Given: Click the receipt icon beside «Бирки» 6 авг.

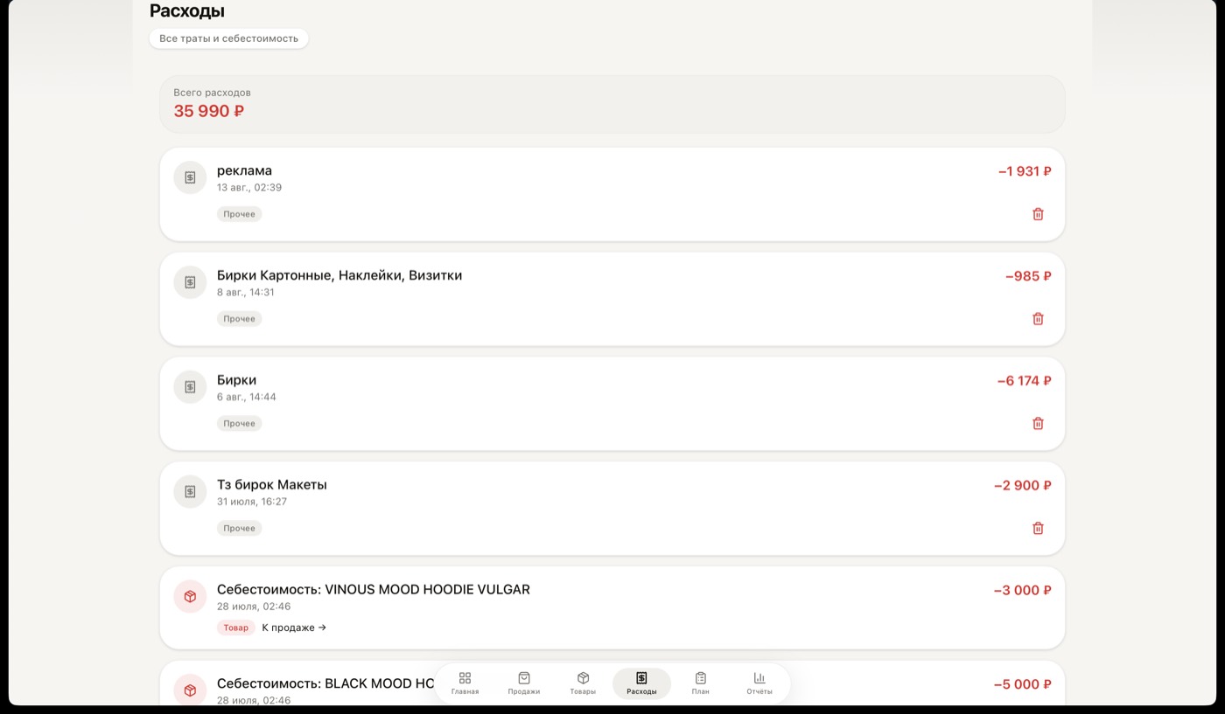Looking at the screenshot, I should [190, 387].
